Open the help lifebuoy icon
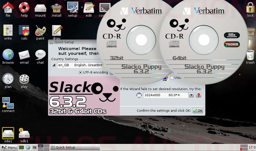The width and height of the screenshot is (256, 151). (x=24, y=8)
